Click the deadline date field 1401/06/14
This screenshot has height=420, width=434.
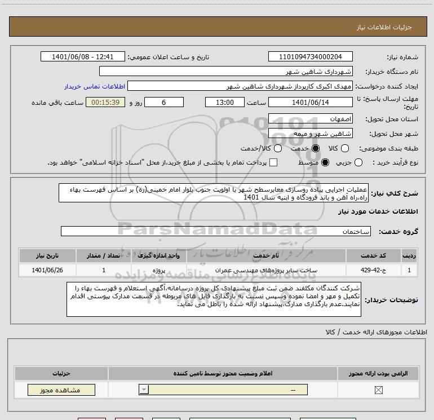coord(310,102)
